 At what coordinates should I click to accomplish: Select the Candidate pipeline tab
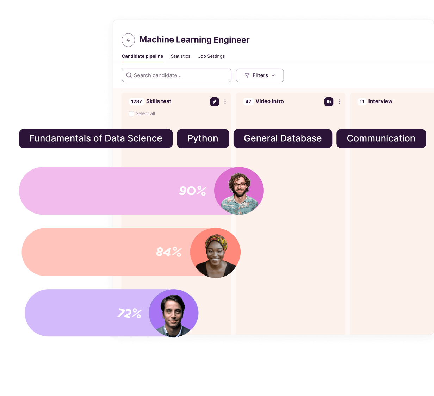(142, 56)
